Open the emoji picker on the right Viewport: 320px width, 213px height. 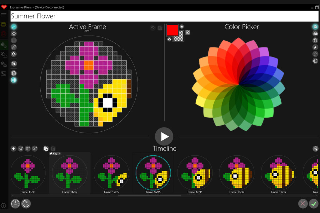(x=315, y=61)
